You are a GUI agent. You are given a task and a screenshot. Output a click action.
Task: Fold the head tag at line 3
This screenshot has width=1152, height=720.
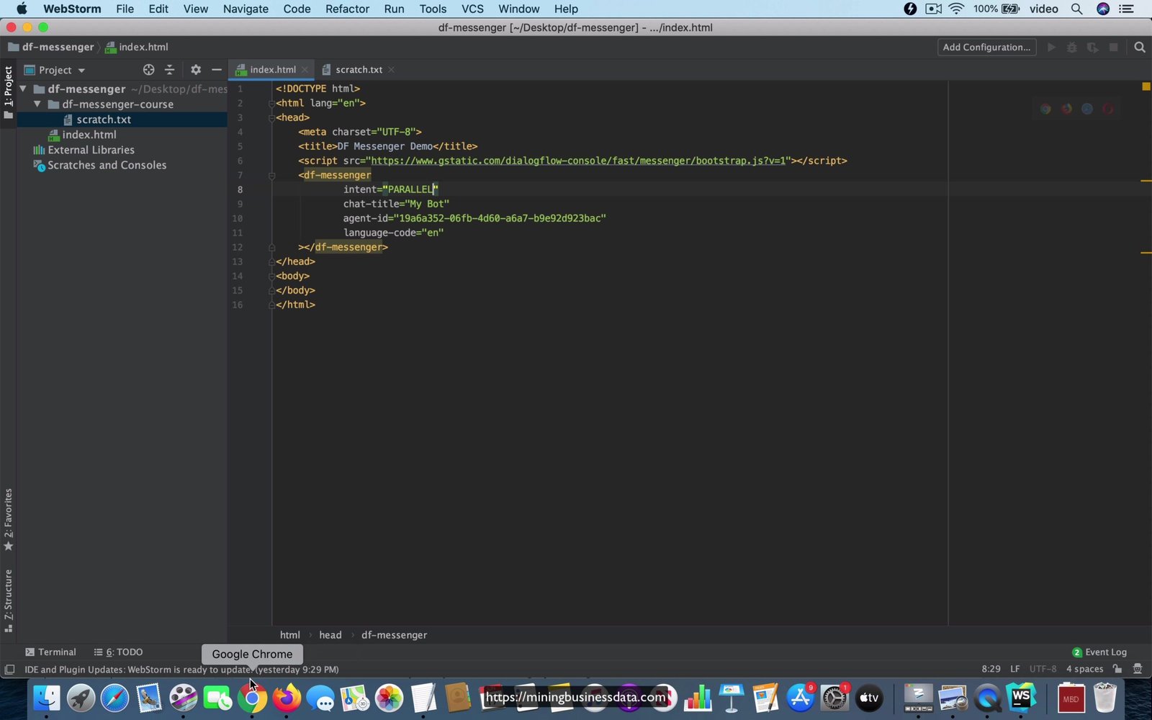click(271, 117)
